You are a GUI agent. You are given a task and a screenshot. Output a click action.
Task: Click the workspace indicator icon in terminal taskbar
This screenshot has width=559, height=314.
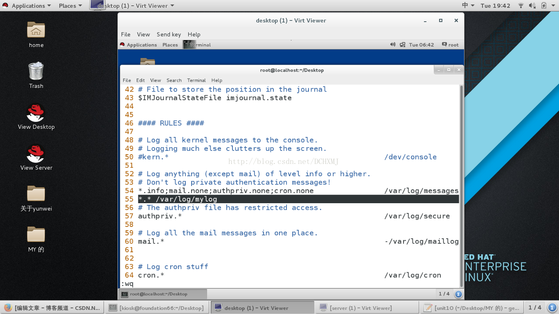458,294
